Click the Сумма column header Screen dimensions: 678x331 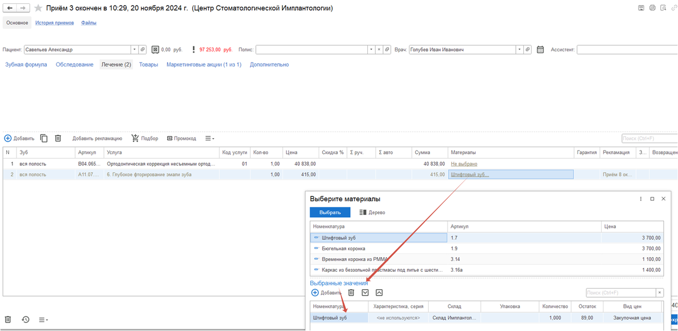tap(430, 152)
